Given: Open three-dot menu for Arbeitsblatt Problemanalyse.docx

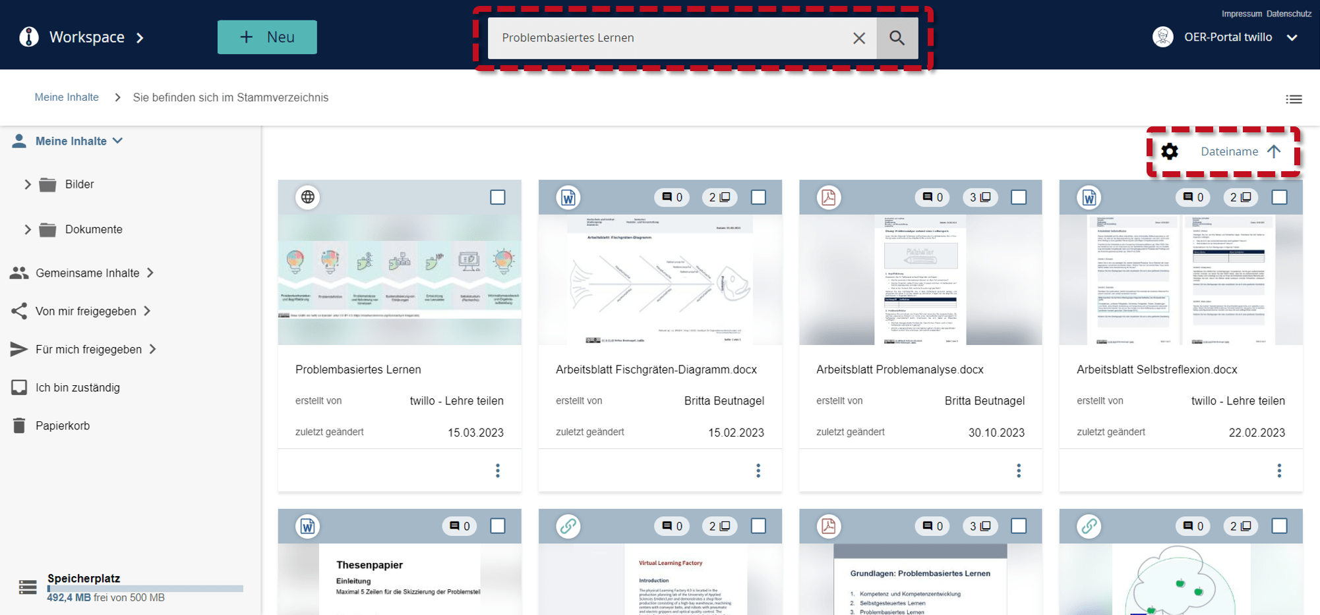Looking at the screenshot, I should (1019, 470).
